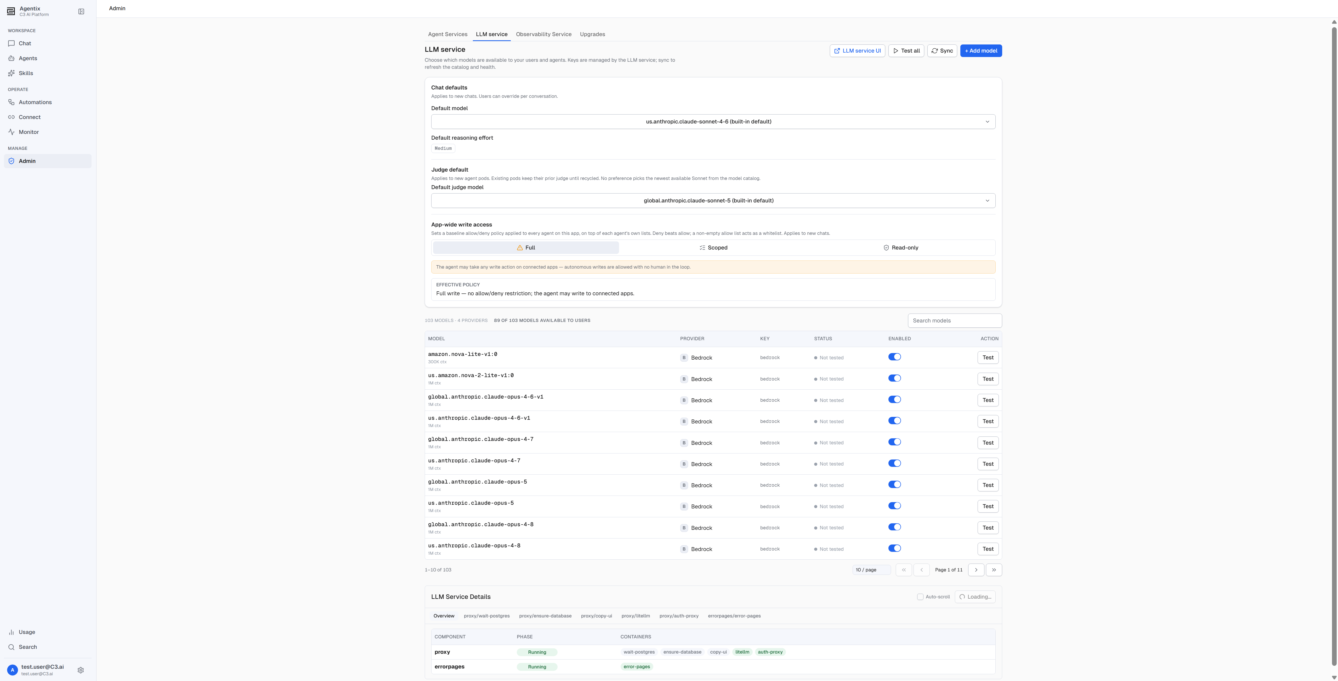Click the auth-proxy container chip
Viewport: 1338px width, 681px height.
click(x=770, y=652)
